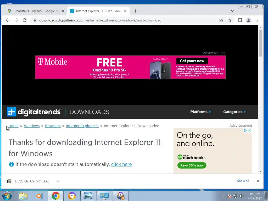Open the monitor settings taskbar icon
268x201 pixels.
pos(104,196)
